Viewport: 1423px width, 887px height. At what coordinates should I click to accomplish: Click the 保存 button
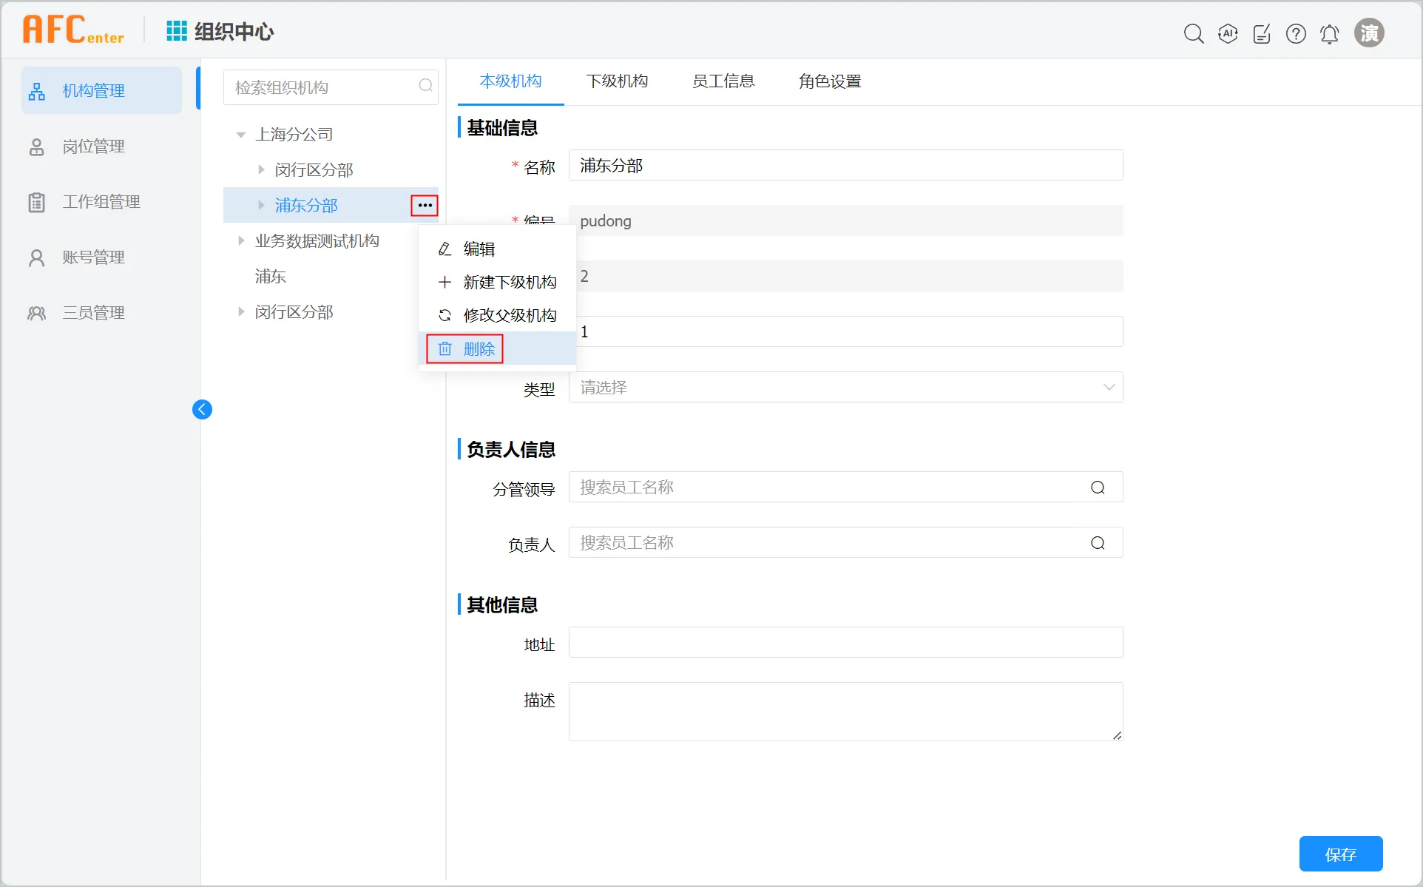[1340, 854]
